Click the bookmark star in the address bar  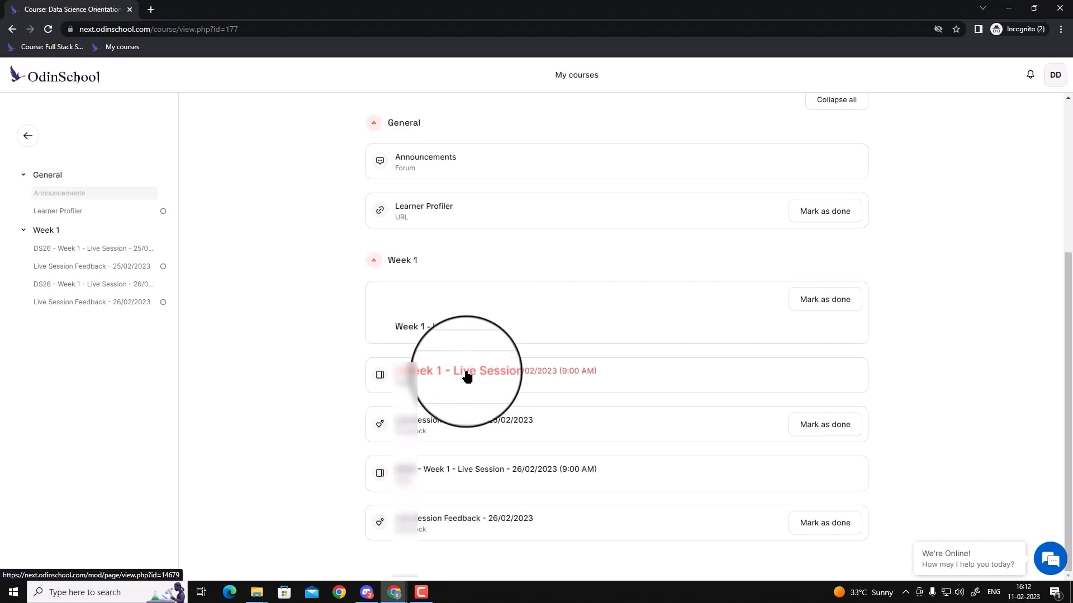(957, 29)
